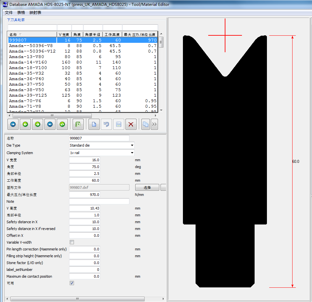Click the table's horizontal scrollbar thumb
Screen dimensions: 312x302
[x=52, y=115]
